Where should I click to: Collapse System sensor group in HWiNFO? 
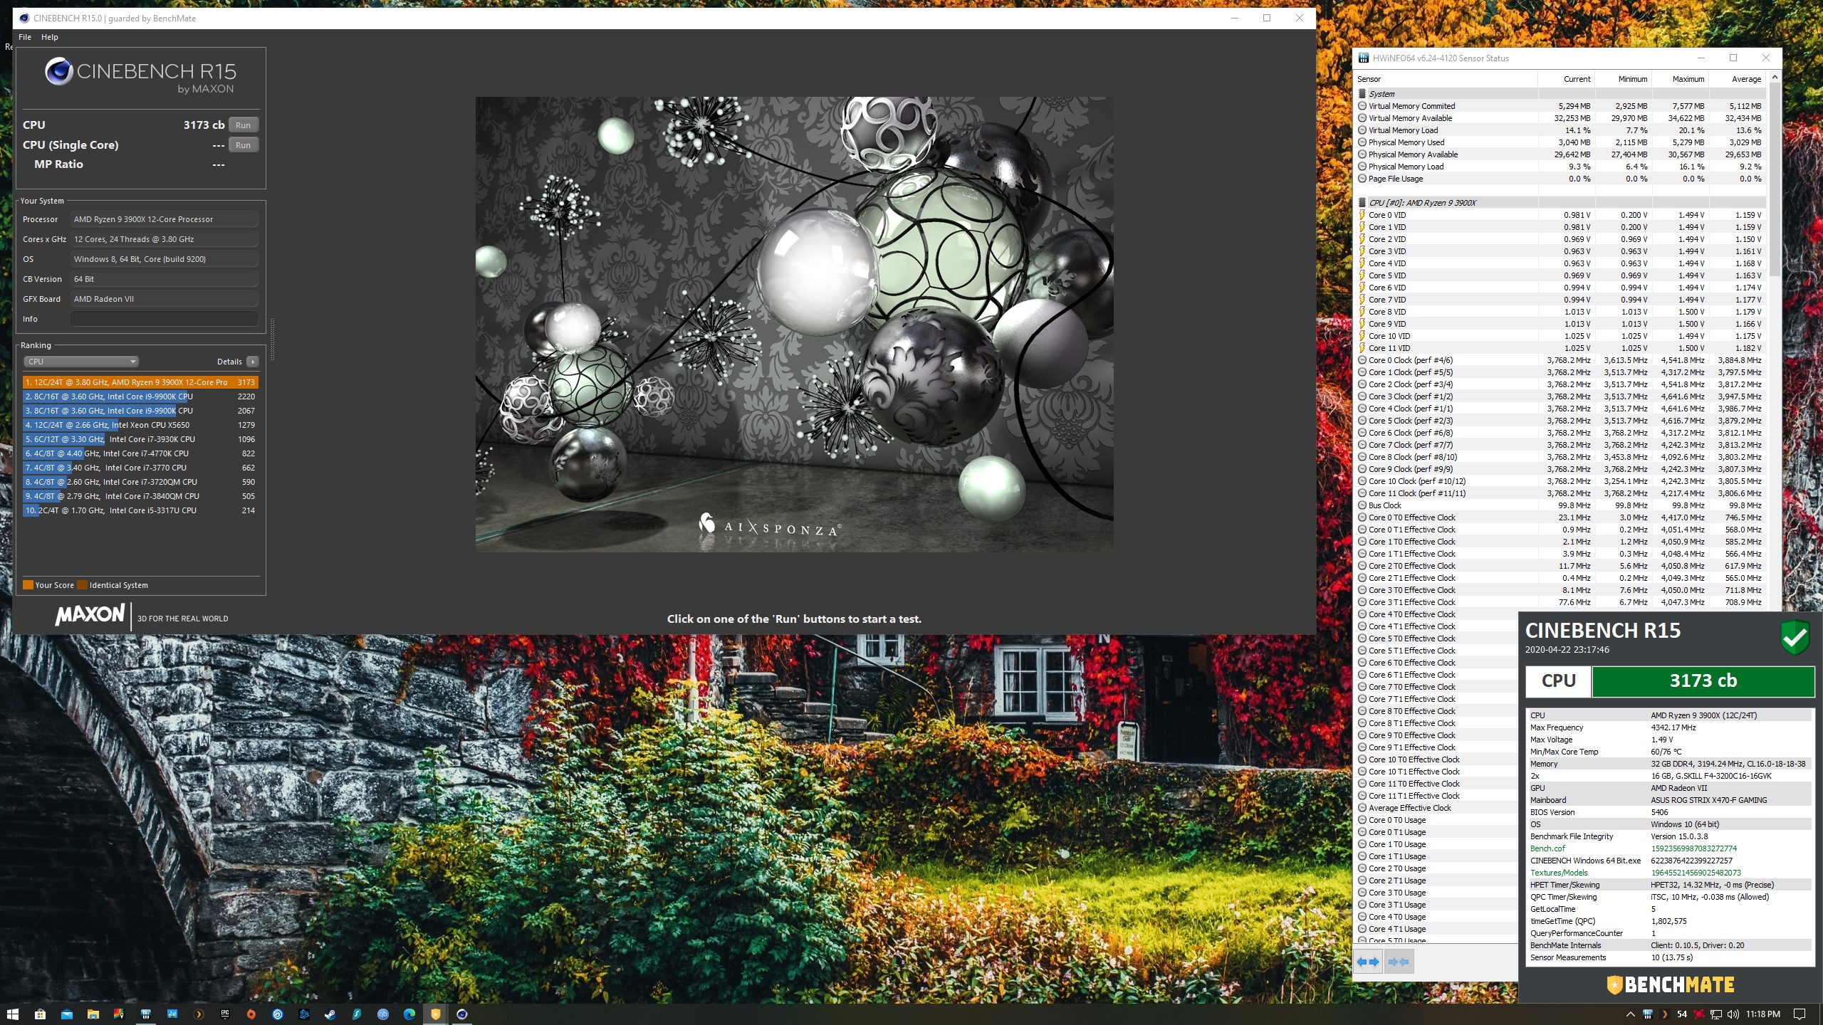click(1362, 94)
